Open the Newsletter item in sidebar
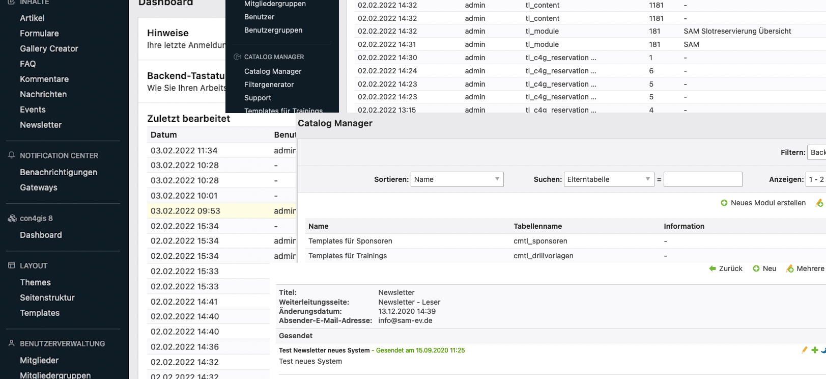826x379 pixels. point(41,125)
